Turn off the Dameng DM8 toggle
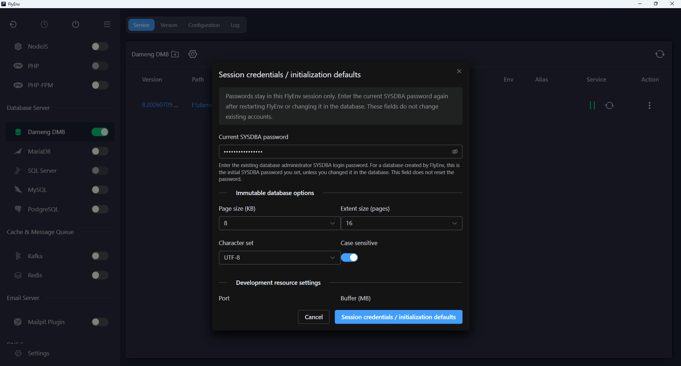681x366 pixels. [100, 132]
